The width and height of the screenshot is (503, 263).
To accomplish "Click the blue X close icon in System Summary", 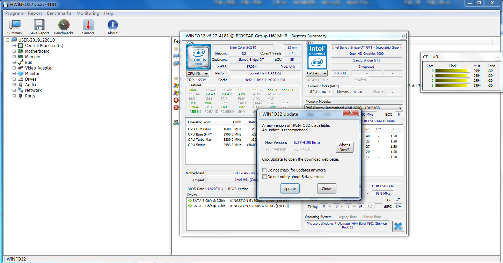I will 398,226.
